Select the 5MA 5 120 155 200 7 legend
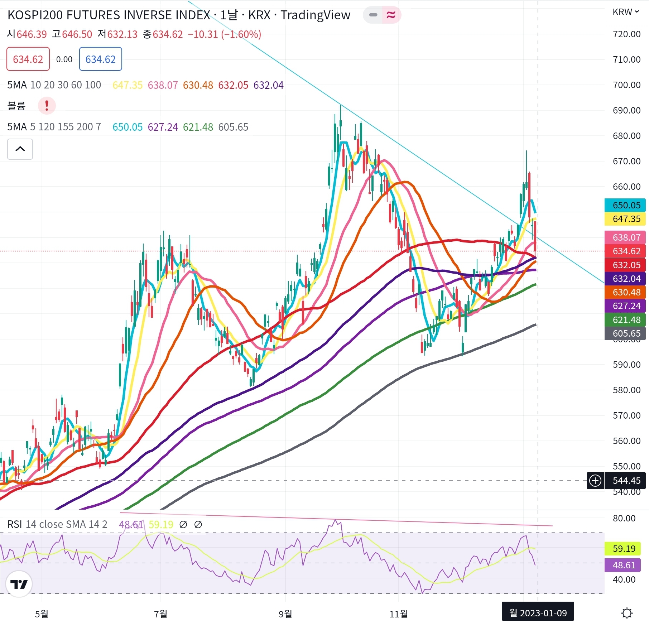649x621 pixels. (x=54, y=127)
